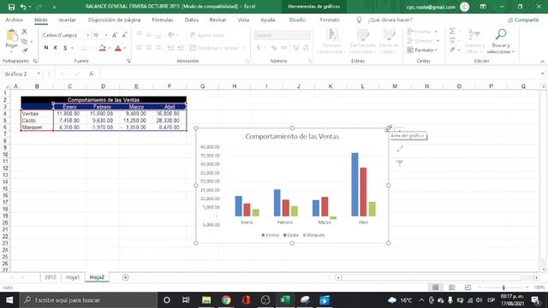Open the font name dropdown
Image resolution: width=548 pixels, height=308 pixels.
(87, 35)
